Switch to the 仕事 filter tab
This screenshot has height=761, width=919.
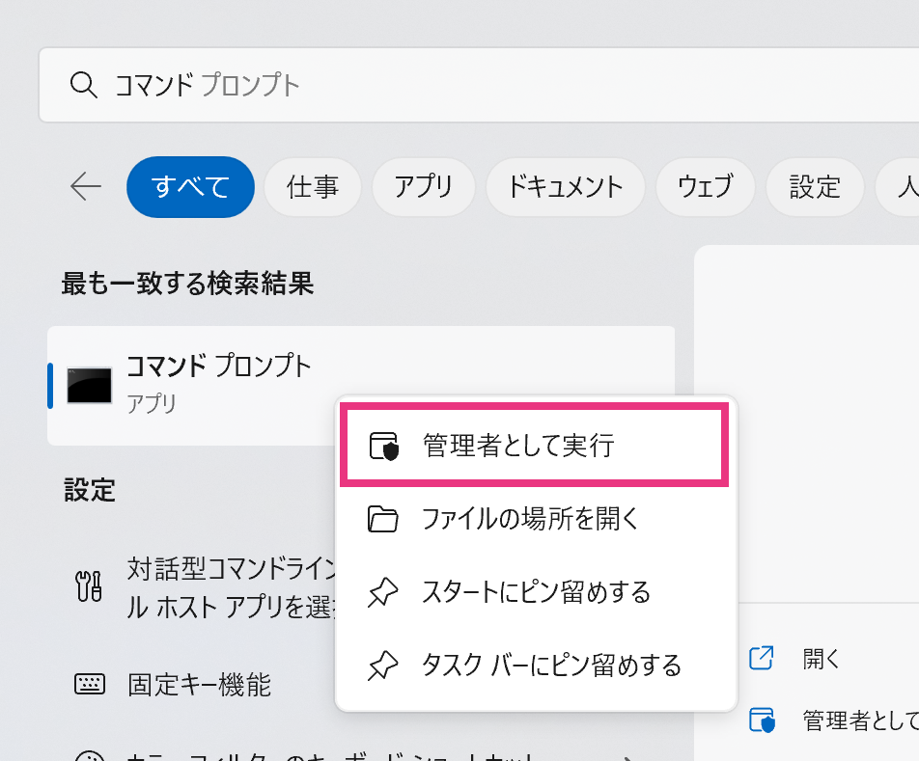click(313, 187)
